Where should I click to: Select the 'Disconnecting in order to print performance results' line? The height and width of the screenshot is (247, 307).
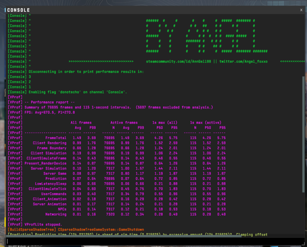tap(76, 72)
